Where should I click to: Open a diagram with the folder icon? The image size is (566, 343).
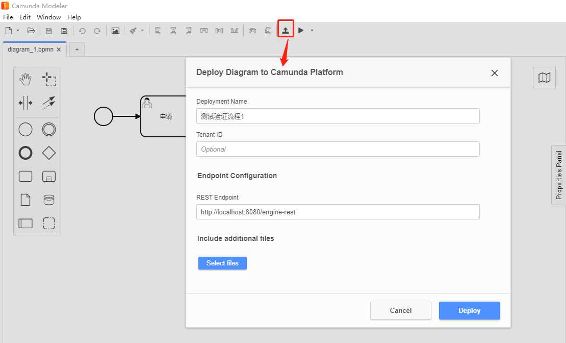coord(31,31)
